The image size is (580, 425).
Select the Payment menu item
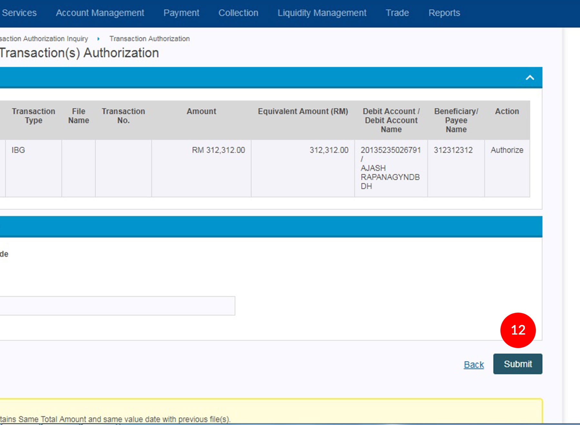(x=181, y=13)
